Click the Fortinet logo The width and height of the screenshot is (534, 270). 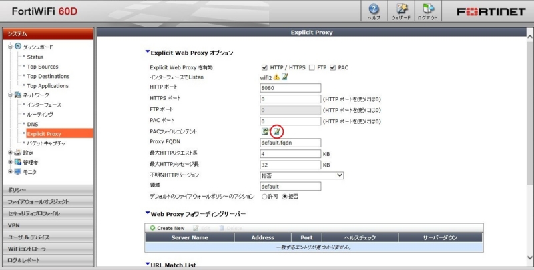(491, 12)
